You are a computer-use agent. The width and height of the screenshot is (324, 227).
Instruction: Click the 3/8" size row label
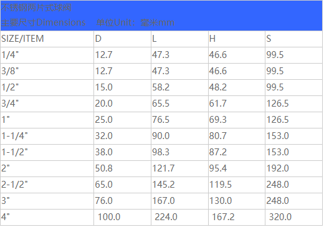tap(10, 71)
